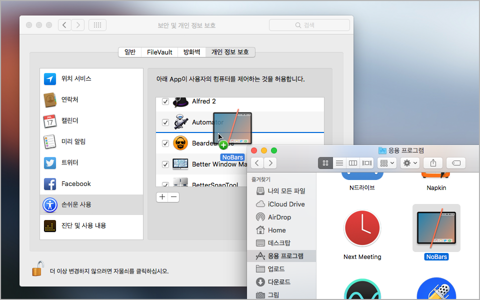Go back in the Finder window

[257, 163]
